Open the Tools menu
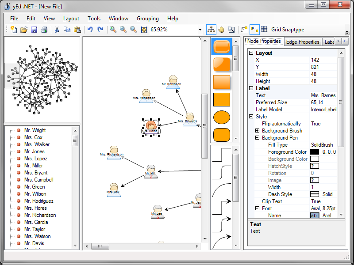Image resolution: width=354 pixels, height=265 pixels. coord(94,19)
